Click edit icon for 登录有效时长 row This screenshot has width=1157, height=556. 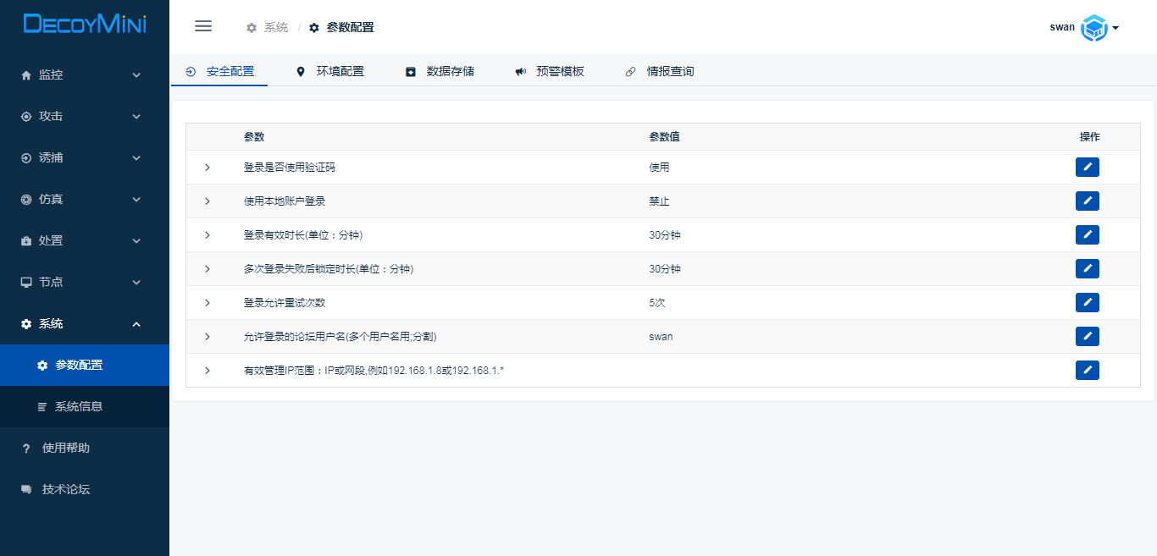[x=1087, y=235]
